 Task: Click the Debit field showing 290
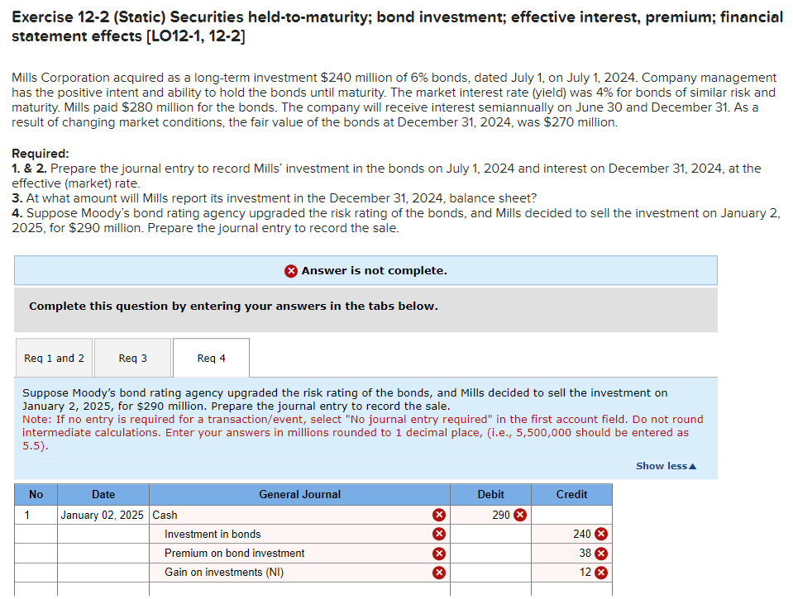click(x=496, y=514)
